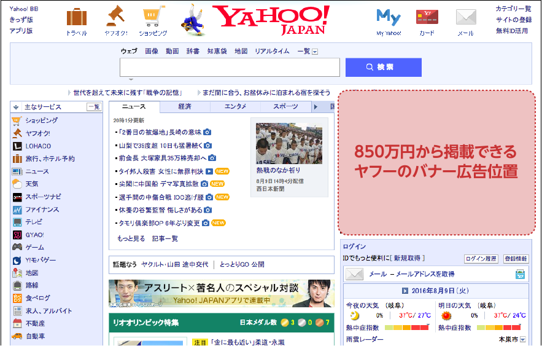Click the ログイン履歴 button
The width and height of the screenshot is (542, 346).
481,259
